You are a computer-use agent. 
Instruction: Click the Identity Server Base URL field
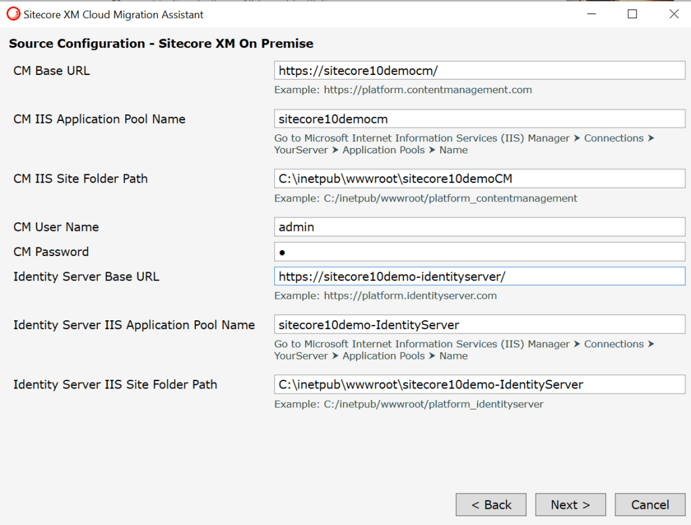point(479,276)
